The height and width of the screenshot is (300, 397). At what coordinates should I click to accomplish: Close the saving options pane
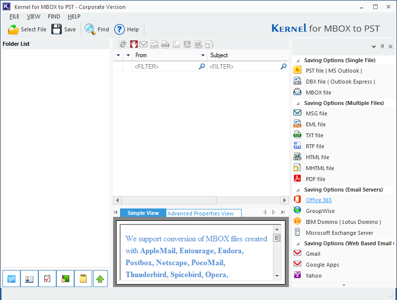pyautogui.click(x=391, y=46)
